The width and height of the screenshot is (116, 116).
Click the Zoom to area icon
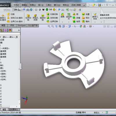tap(52, 26)
